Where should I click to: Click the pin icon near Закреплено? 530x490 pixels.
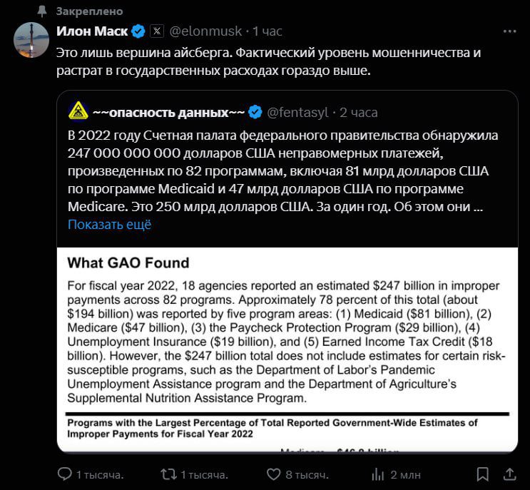pos(44,11)
